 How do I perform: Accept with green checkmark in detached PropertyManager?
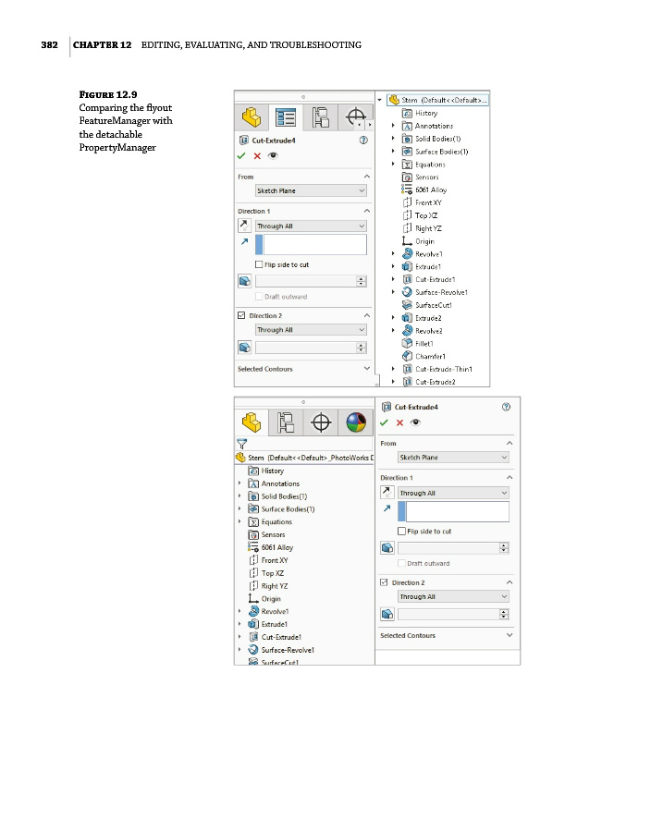coord(384,422)
